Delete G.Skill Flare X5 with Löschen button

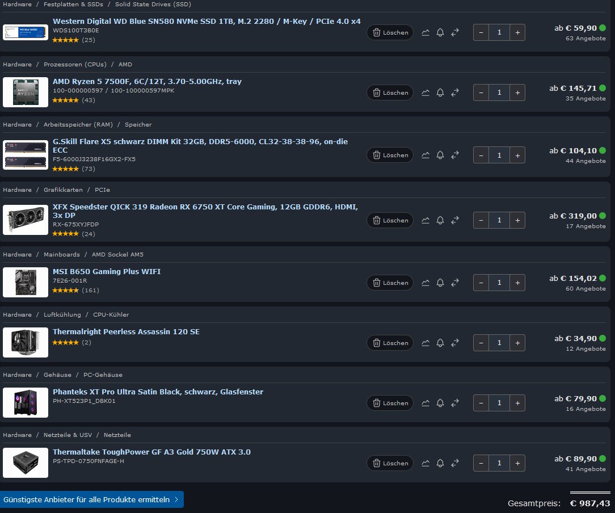(x=390, y=155)
